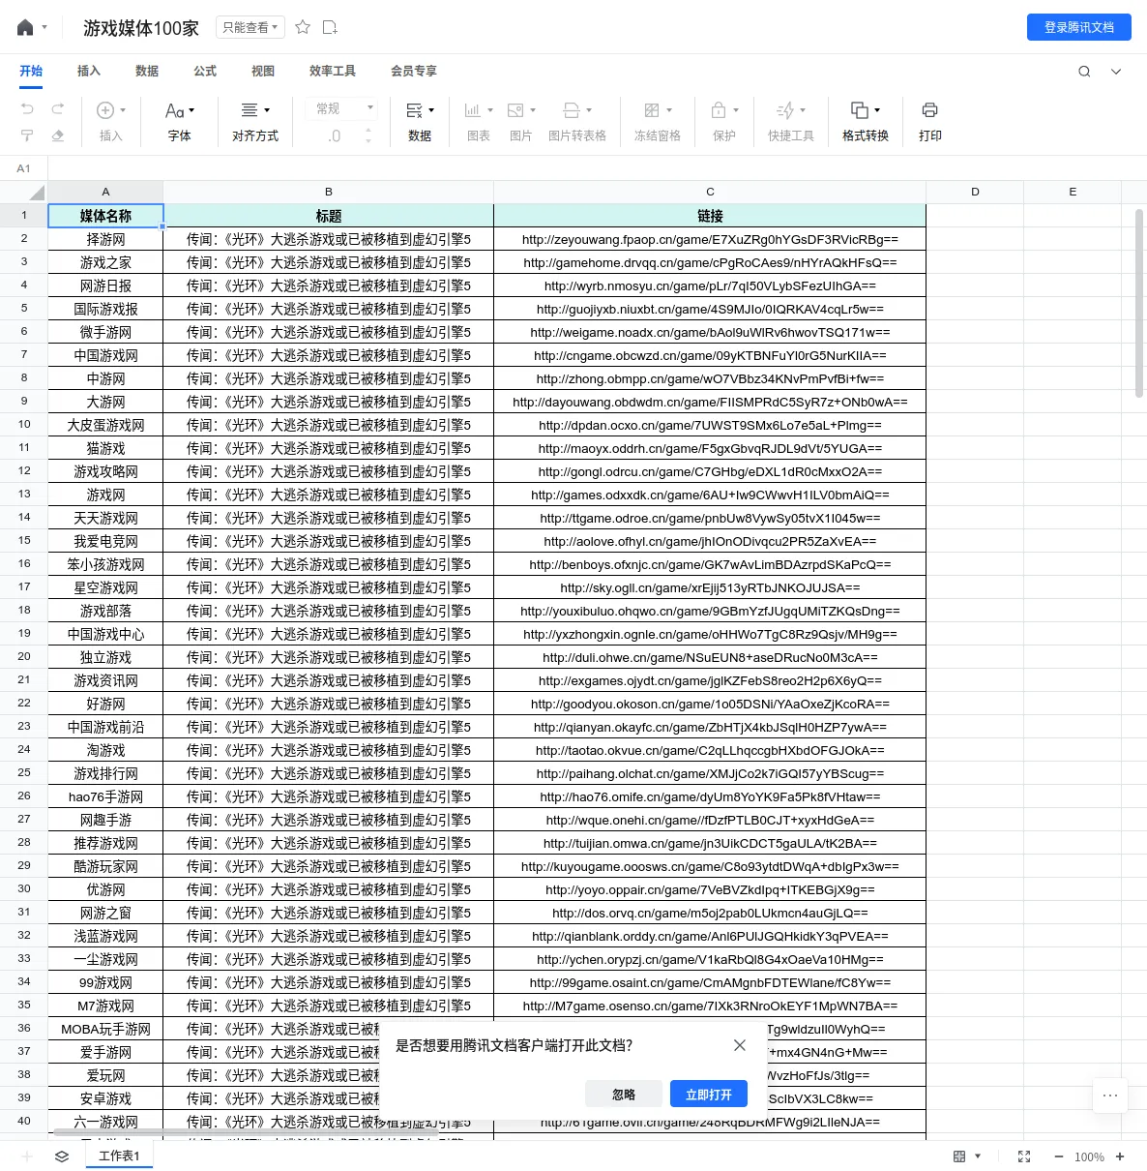Screen dimensions: 1147x1171
Task: Open the 数据 filter tool in toolbar
Action: (x=420, y=122)
